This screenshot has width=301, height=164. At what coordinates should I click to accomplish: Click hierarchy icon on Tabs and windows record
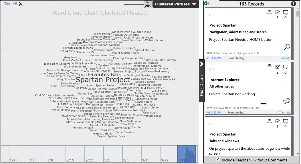point(269,121)
